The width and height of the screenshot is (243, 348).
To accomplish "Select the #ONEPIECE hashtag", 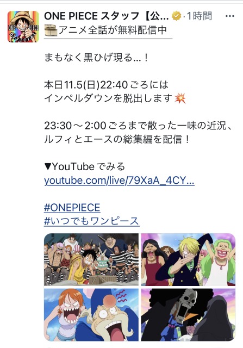I will 72,208.
